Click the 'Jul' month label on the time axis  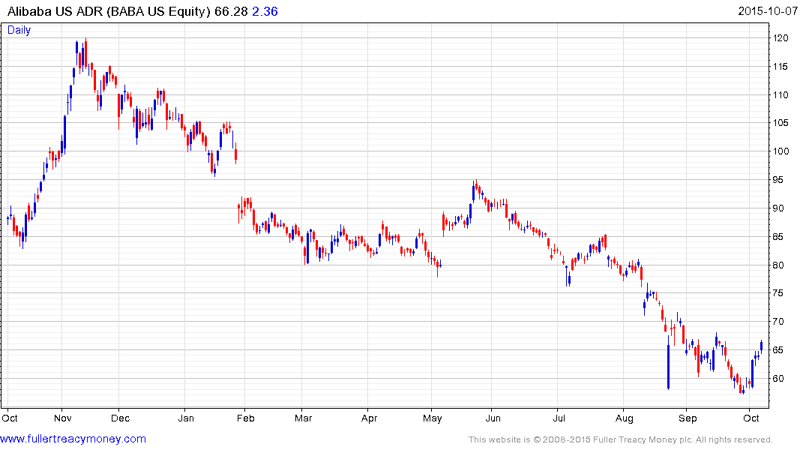559,418
